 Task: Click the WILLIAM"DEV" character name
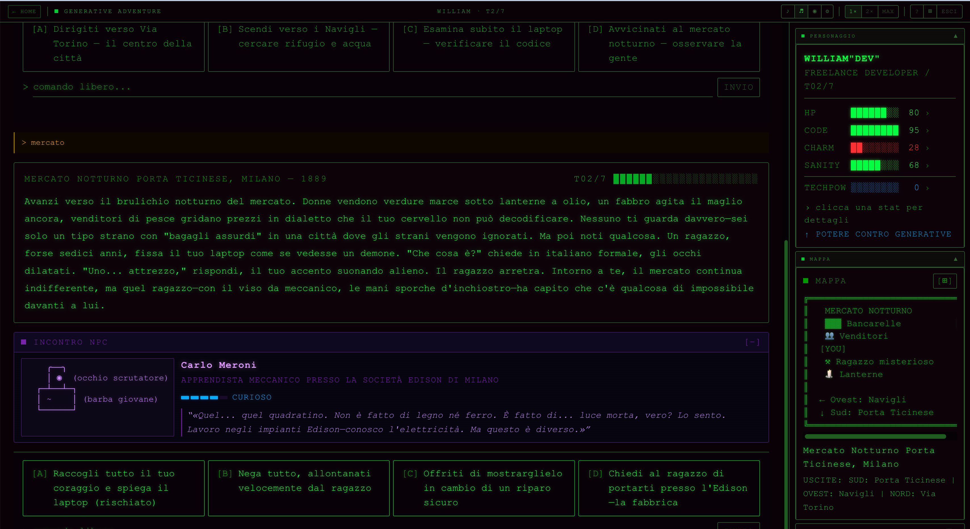842,58
